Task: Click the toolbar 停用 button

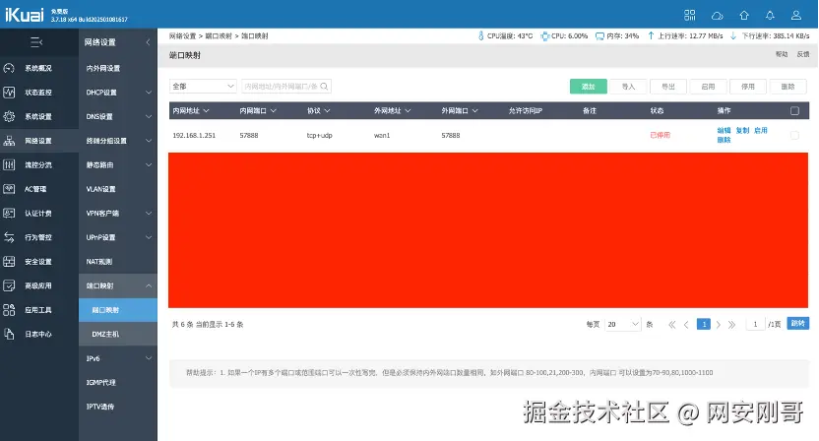Action: pyautogui.click(x=748, y=87)
